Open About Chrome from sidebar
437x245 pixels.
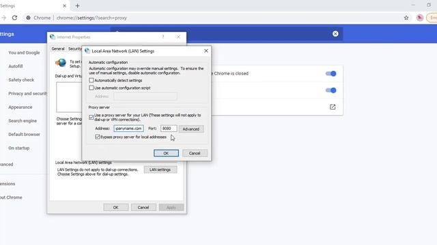(x=11, y=197)
